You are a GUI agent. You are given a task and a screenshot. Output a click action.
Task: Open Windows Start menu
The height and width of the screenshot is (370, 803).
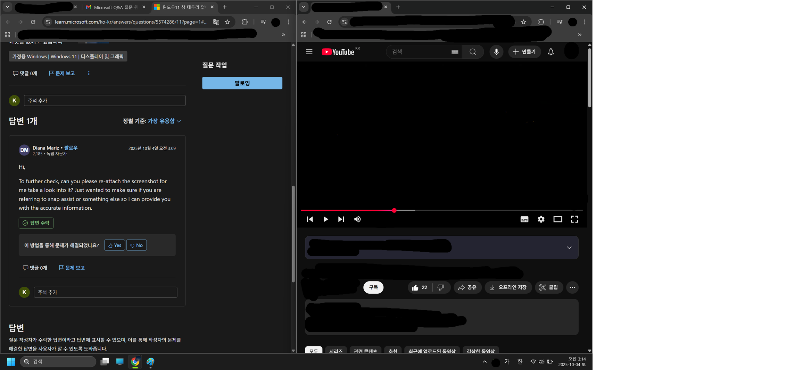[x=11, y=362]
